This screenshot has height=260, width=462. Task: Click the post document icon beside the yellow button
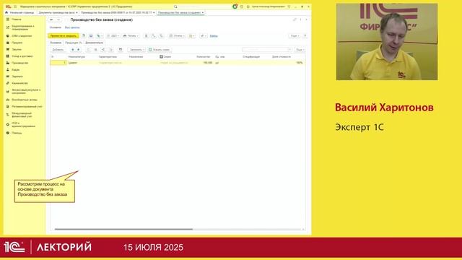(x=84, y=35)
